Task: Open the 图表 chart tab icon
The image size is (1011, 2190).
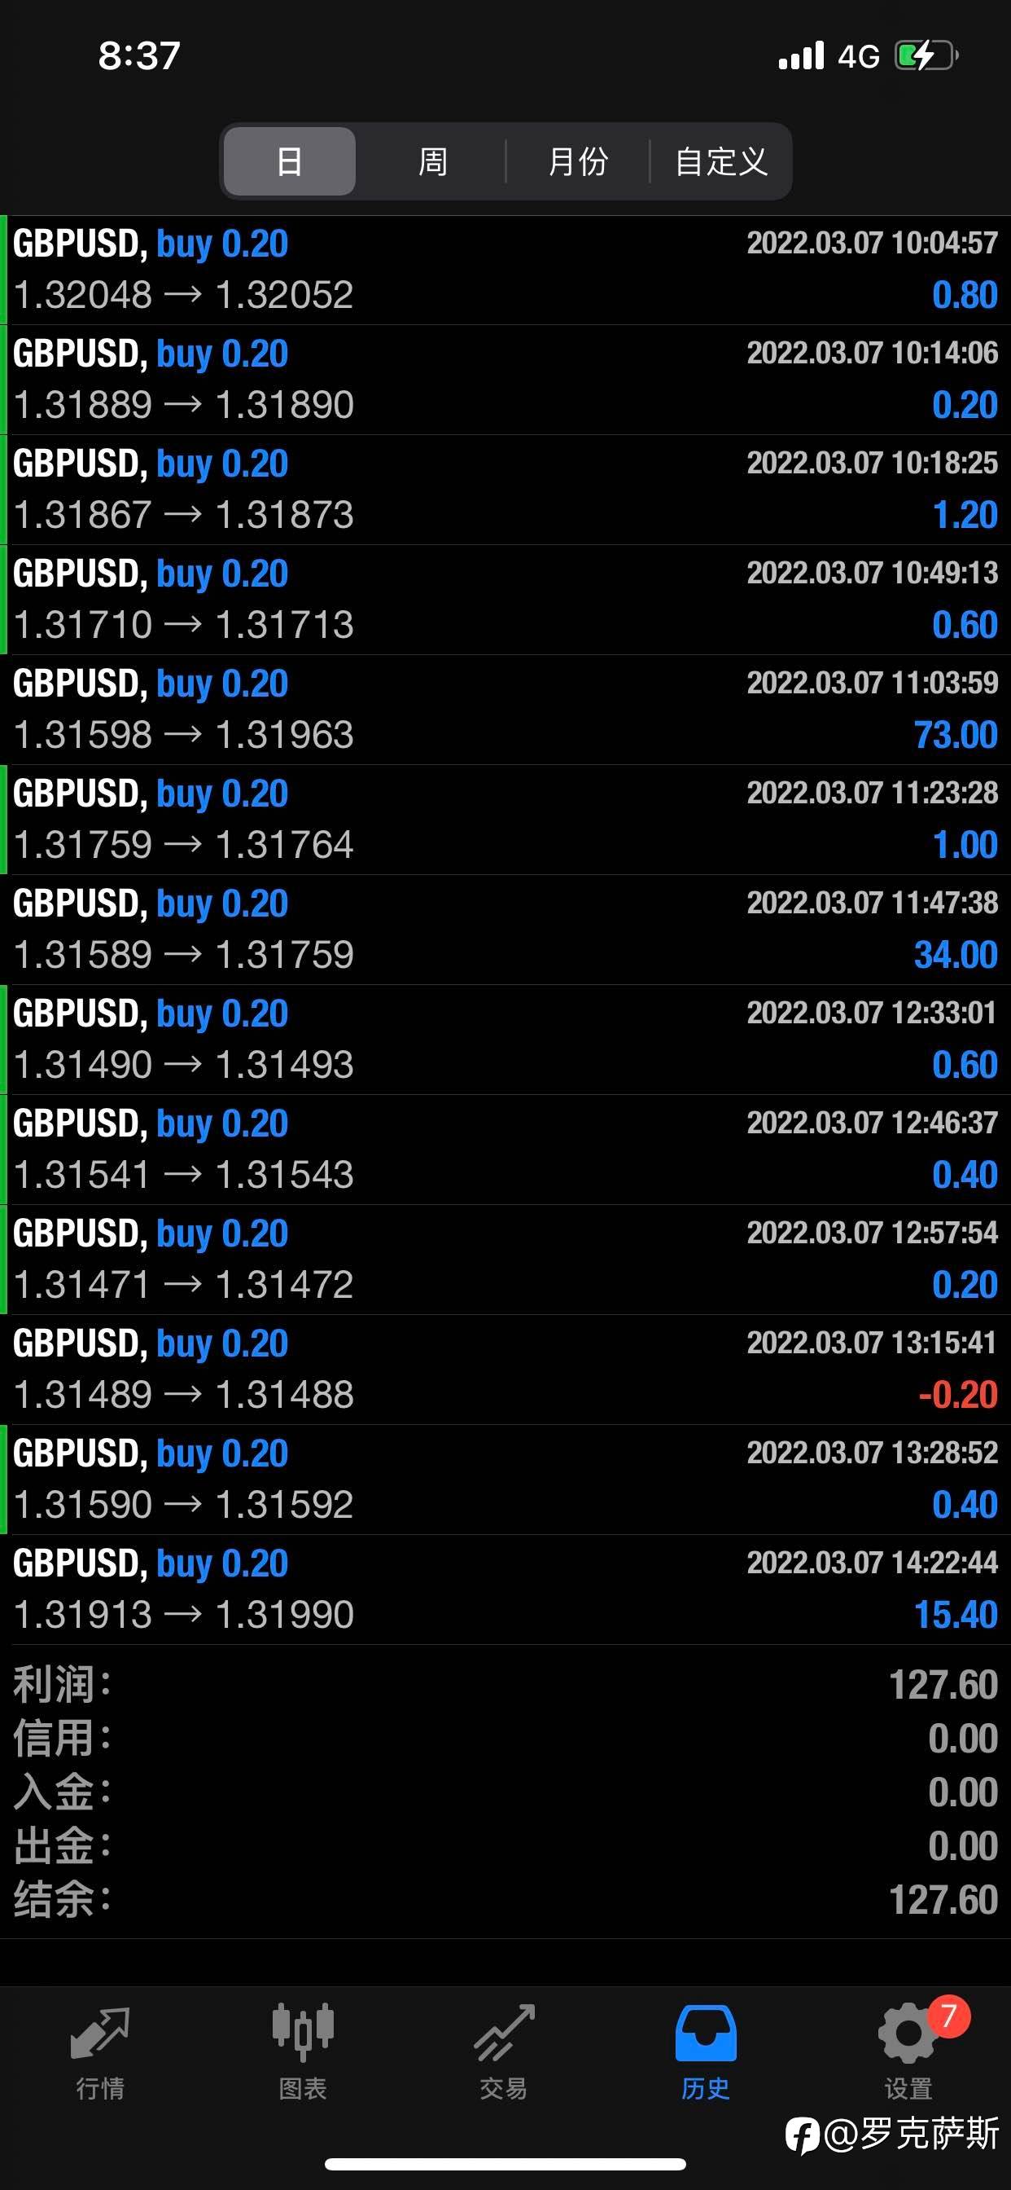Action: (303, 2033)
